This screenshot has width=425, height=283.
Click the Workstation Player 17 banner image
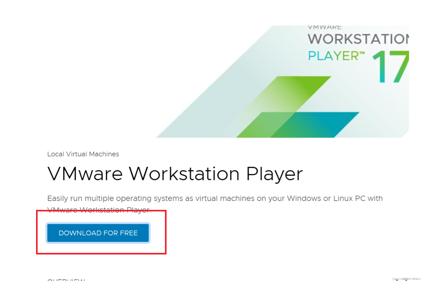(x=282, y=82)
